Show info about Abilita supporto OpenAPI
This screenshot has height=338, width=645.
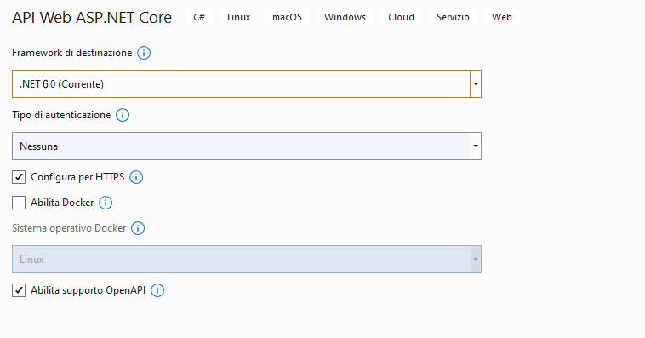click(157, 290)
